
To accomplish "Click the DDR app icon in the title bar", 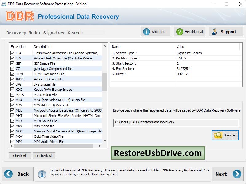I will 4,4.
